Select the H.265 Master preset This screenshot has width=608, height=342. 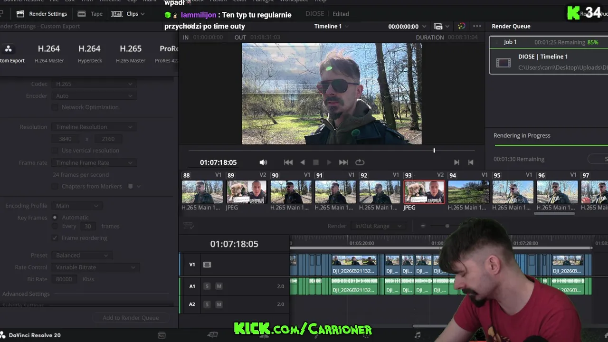(x=131, y=53)
